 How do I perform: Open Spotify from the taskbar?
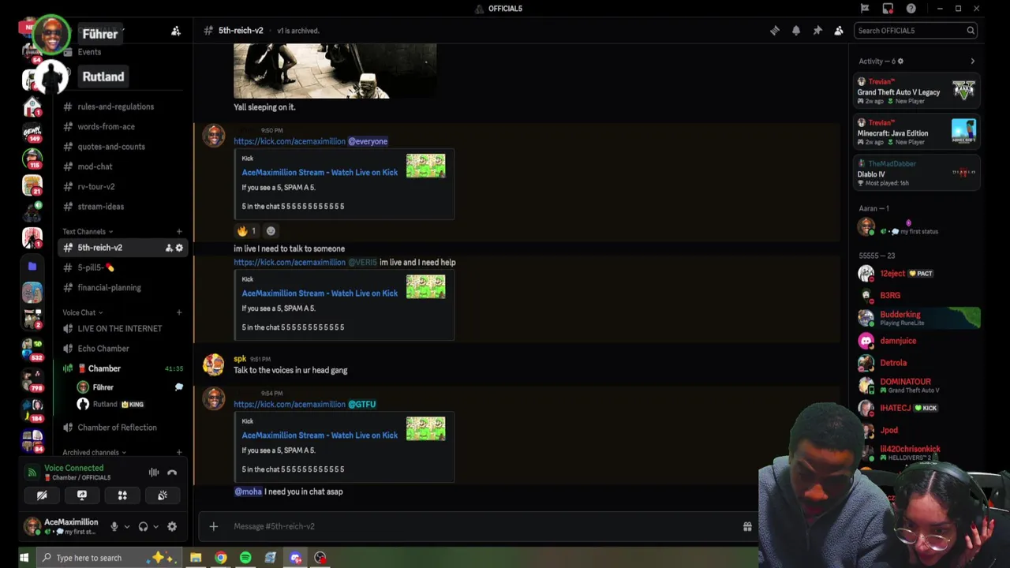click(245, 558)
